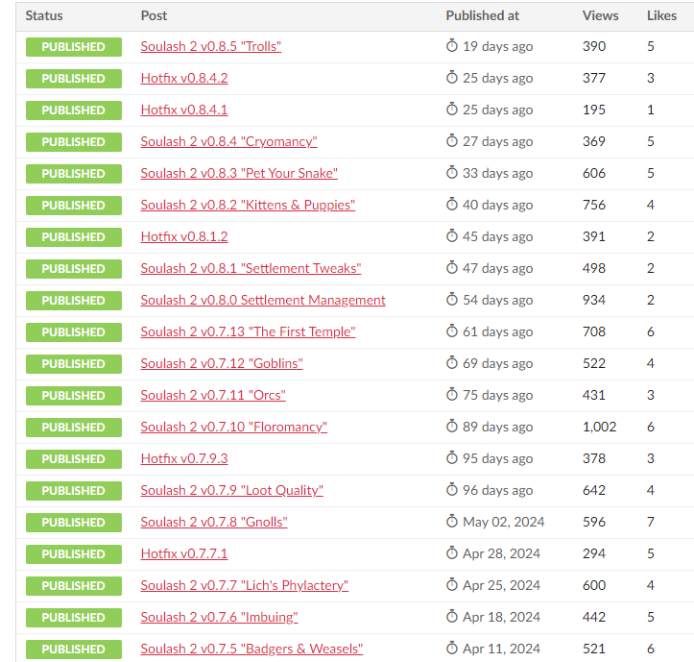The image size is (694, 662).
Task: Click the Published at column header
Action: coord(483,16)
